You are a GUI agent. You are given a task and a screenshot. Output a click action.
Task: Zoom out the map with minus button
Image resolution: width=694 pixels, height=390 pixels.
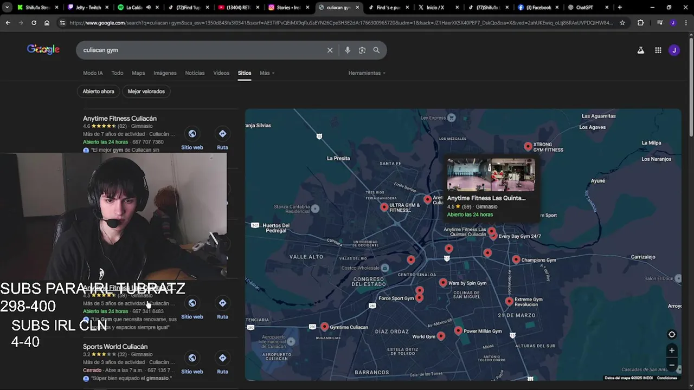pyautogui.click(x=672, y=365)
